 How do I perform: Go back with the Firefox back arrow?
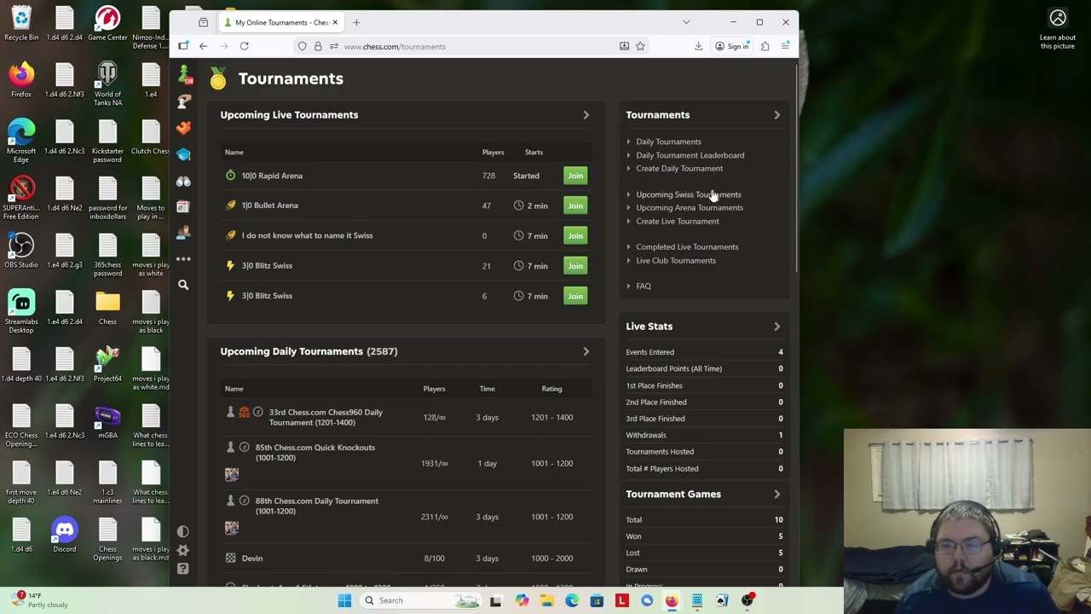(x=203, y=46)
